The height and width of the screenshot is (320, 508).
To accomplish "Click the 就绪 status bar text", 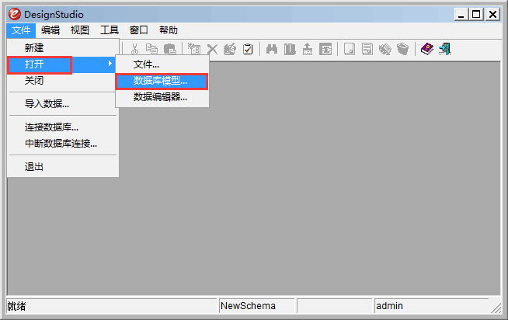I will (x=16, y=306).
